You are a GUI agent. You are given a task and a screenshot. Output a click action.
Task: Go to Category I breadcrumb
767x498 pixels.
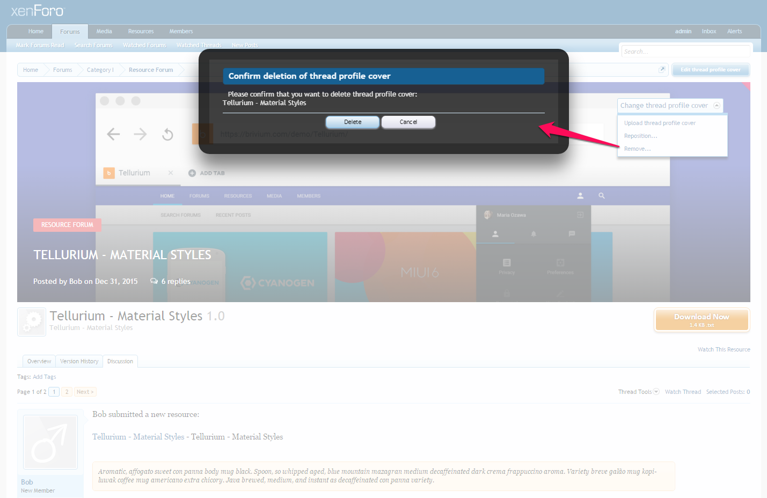(100, 70)
